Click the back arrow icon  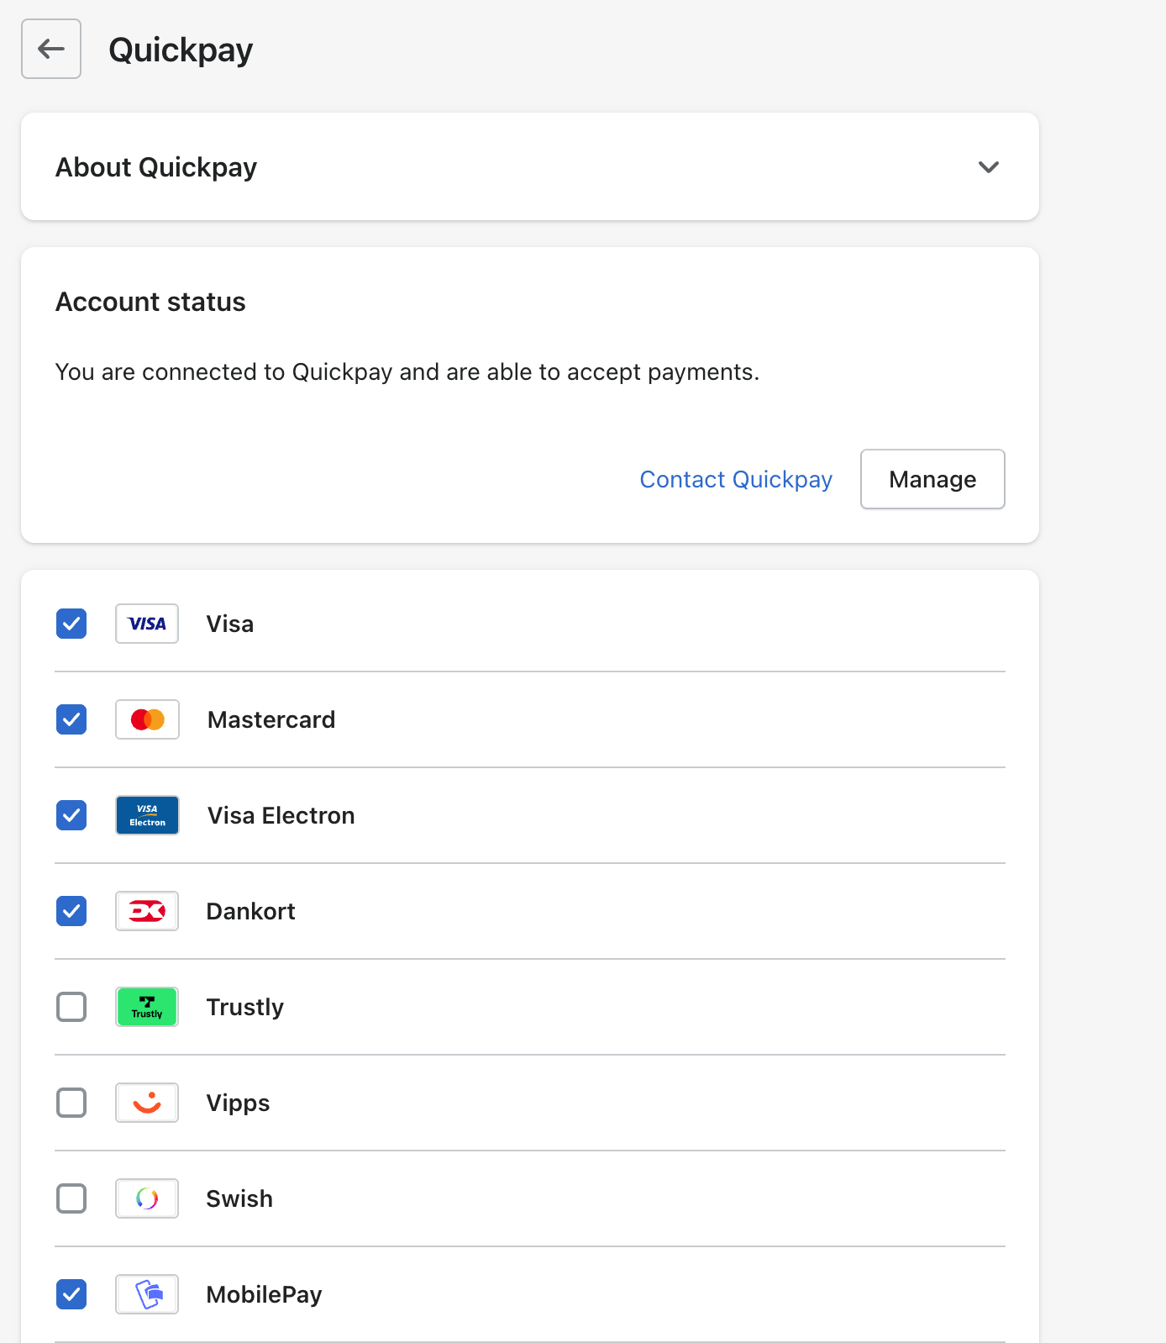coord(51,49)
